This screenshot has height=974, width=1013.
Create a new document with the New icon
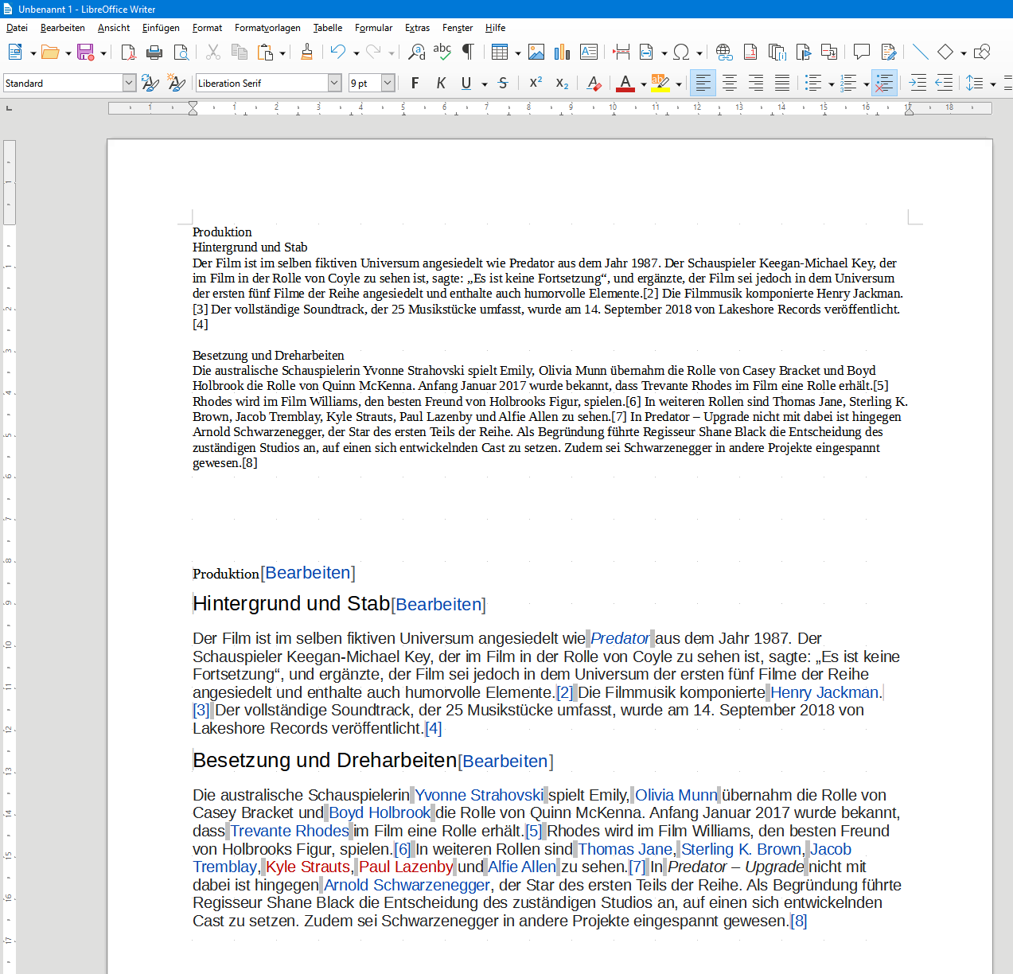point(15,53)
